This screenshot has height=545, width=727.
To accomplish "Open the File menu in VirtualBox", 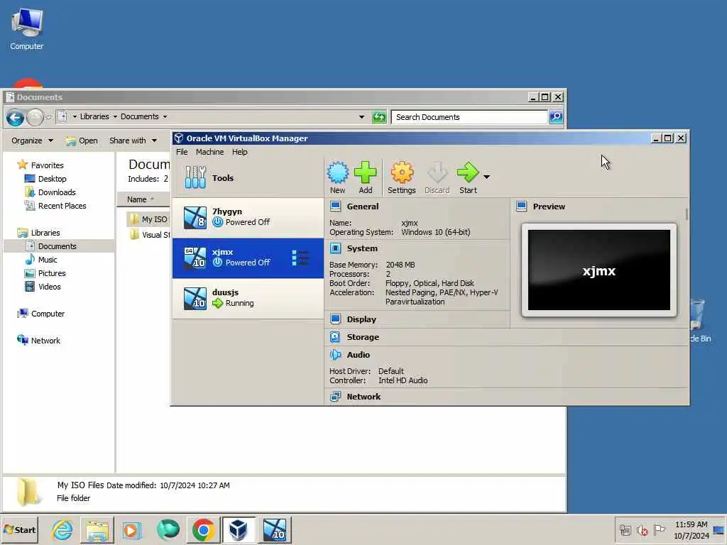I will (182, 152).
